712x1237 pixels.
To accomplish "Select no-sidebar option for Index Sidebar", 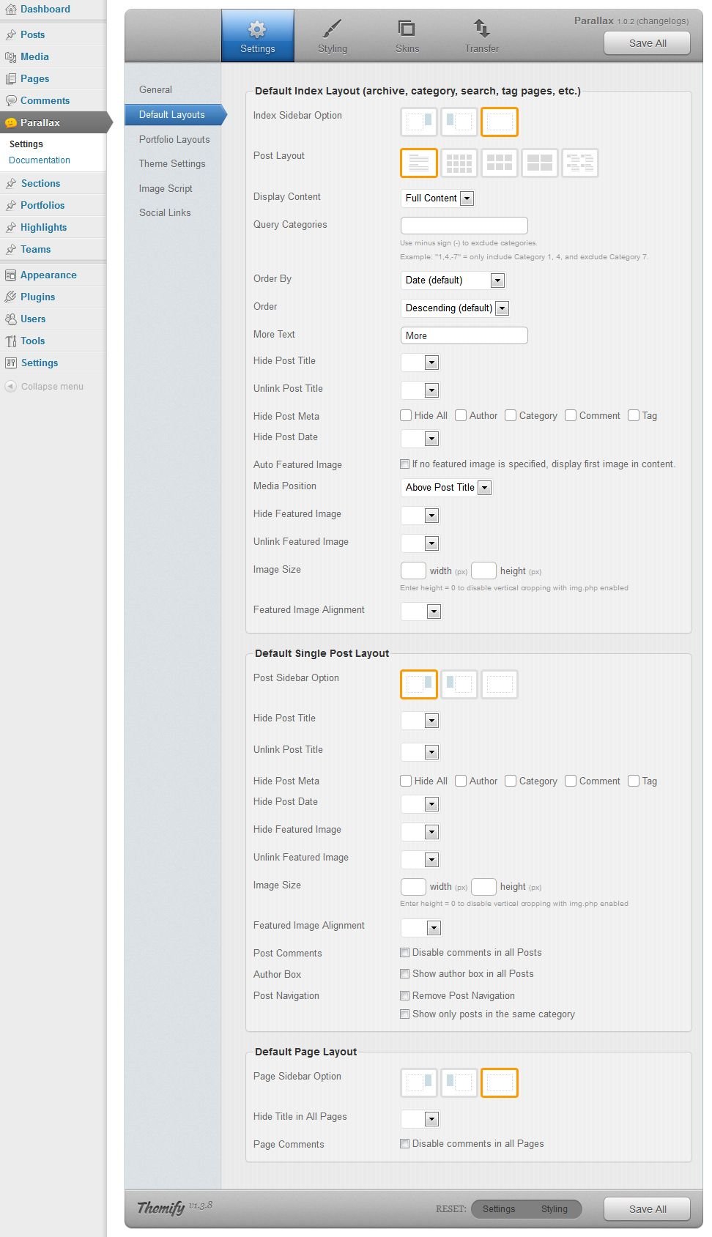I will click(500, 122).
